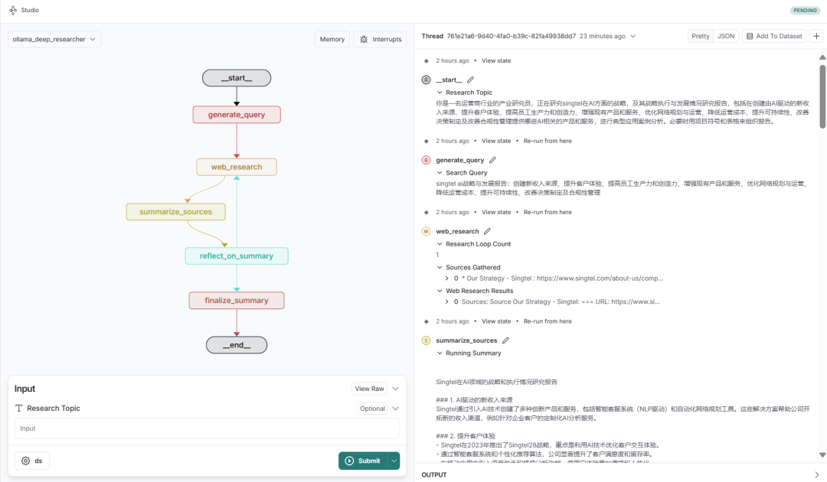The width and height of the screenshot is (827, 482).
Task: Click the checkpoint diamond above __start__
Action: 427,60
